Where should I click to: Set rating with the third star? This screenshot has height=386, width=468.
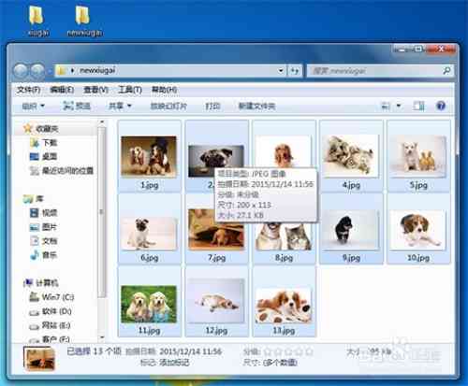[x=288, y=351]
